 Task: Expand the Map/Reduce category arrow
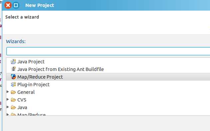click(8, 114)
